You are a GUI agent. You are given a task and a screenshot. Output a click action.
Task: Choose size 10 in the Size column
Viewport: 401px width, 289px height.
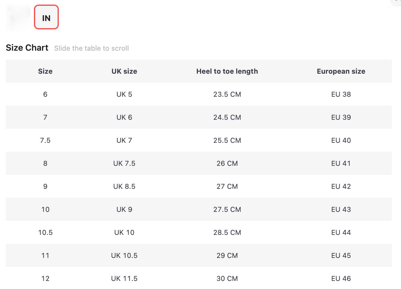tap(45, 210)
